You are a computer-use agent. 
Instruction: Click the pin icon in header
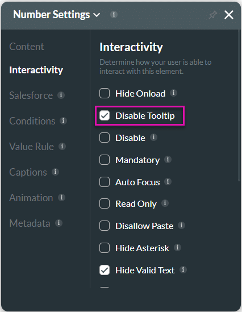coord(213,15)
